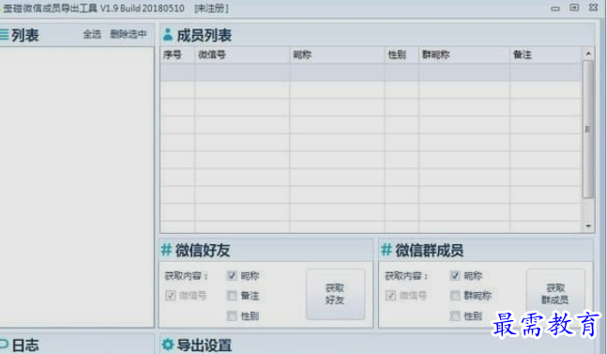Click the member table vertical scrollbar thumb
The width and height of the screenshot is (607, 354).
[588, 130]
